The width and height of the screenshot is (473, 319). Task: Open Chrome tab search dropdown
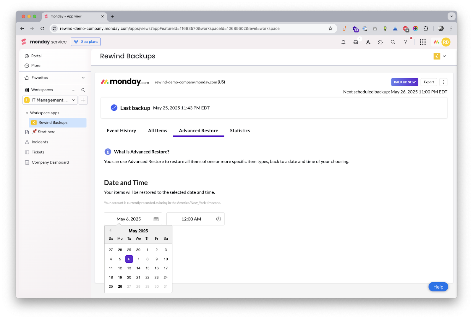[x=451, y=16]
